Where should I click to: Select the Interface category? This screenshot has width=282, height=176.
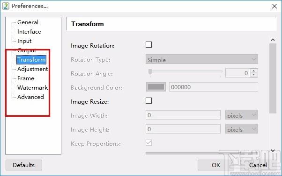pyautogui.click(x=29, y=32)
